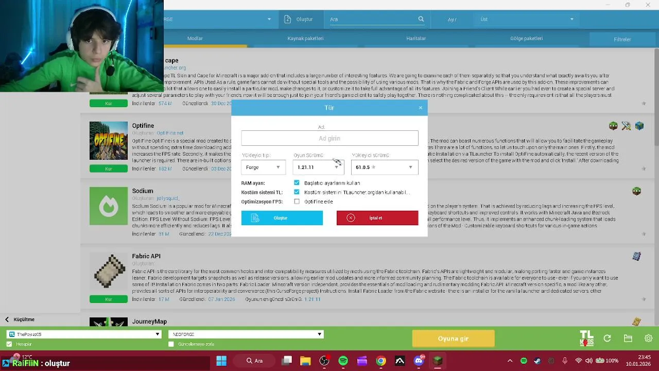
Task: Open the ThePoyraz05 account dropdown
Action: tap(84, 334)
